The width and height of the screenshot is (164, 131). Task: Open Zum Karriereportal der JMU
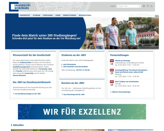tap(74, 94)
